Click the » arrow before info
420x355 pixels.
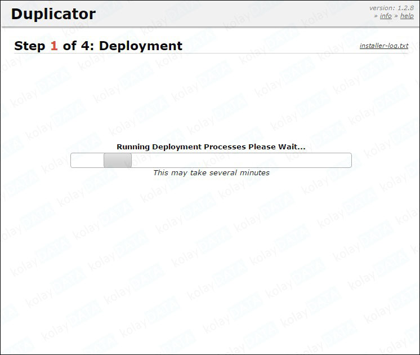coord(376,16)
